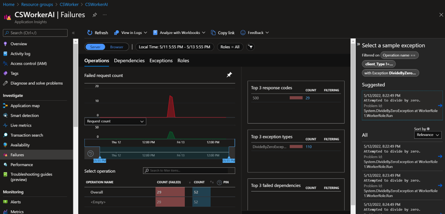This screenshot has height=214, width=445.
Task: Open Application map
Action: click(25, 105)
